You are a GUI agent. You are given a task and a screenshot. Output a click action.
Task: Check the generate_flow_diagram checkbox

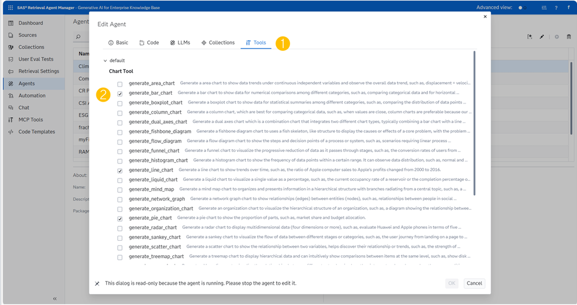pyautogui.click(x=120, y=142)
